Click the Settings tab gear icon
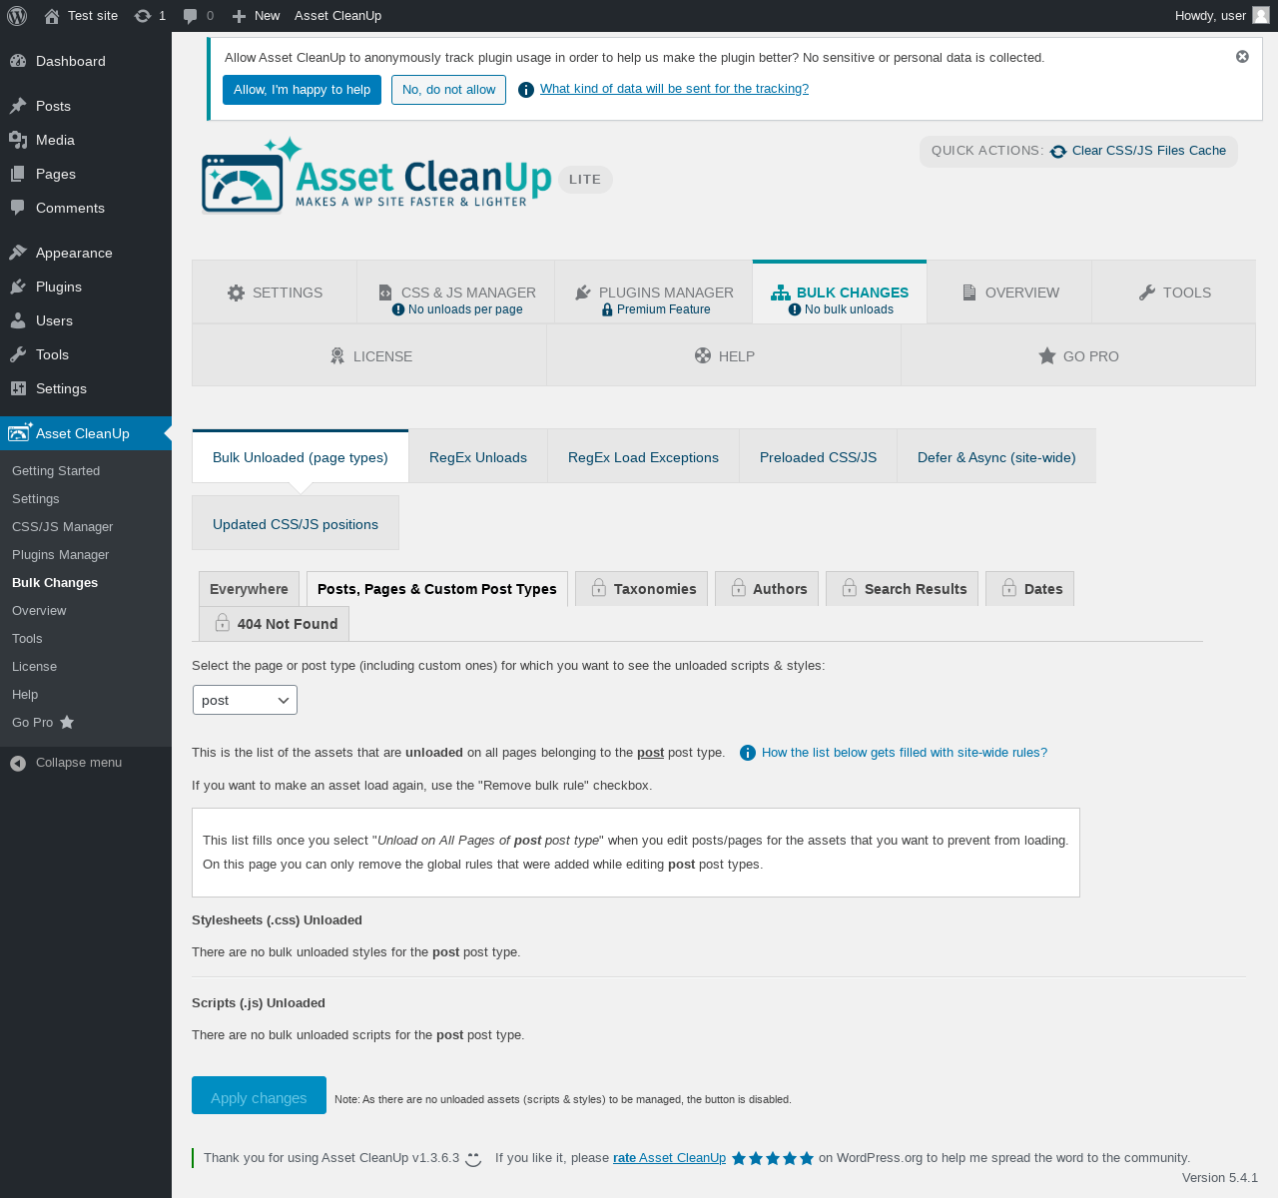 pos(236,293)
